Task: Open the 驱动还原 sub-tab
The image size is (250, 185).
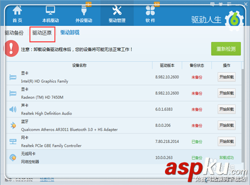Action: tap(42, 33)
